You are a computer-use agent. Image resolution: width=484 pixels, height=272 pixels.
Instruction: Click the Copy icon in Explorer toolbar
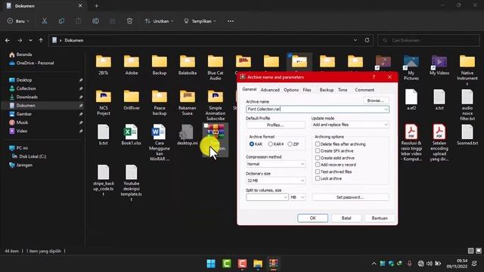61,21
